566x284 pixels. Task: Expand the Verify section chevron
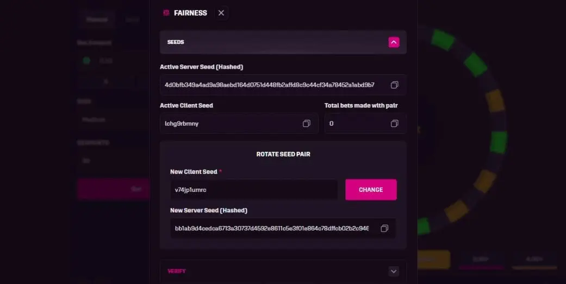pos(394,272)
